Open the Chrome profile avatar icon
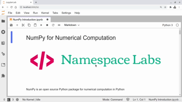Image resolution: width=182 pixels, height=102 pixels. [x=175, y=7]
